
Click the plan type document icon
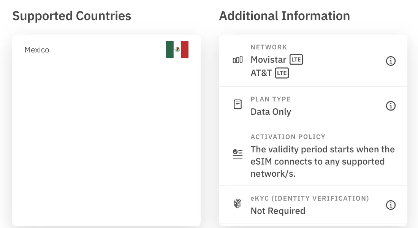pyautogui.click(x=237, y=104)
